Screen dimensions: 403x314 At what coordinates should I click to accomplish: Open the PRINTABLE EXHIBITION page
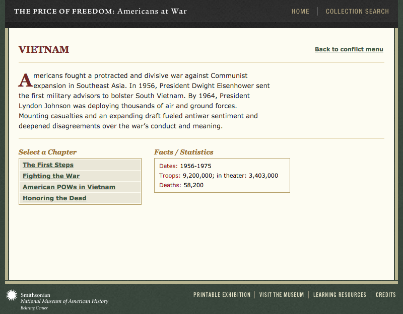(x=222, y=294)
